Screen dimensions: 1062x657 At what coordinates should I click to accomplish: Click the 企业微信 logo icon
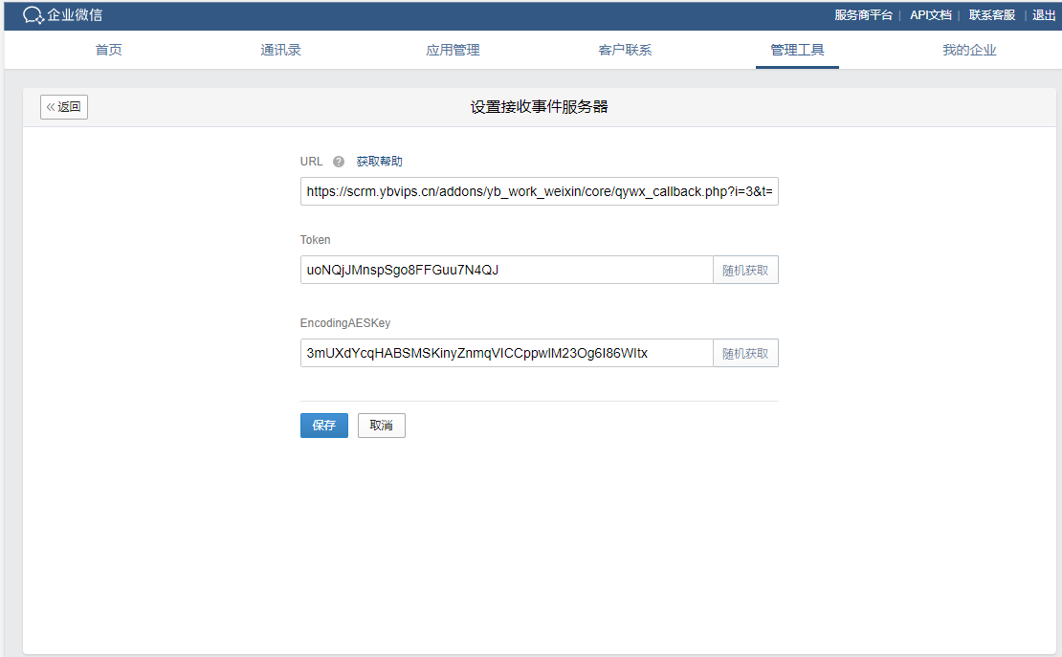(x=33, y=15)
